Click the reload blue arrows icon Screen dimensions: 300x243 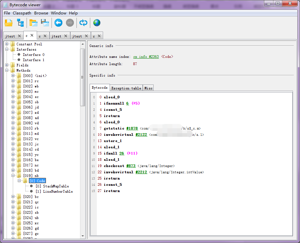pyautogui.click(x=83, y=23)
